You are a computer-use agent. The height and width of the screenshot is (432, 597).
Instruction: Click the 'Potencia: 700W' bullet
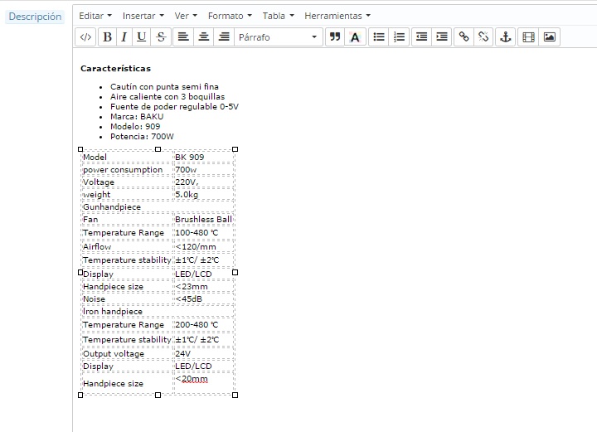pos(142,136)
